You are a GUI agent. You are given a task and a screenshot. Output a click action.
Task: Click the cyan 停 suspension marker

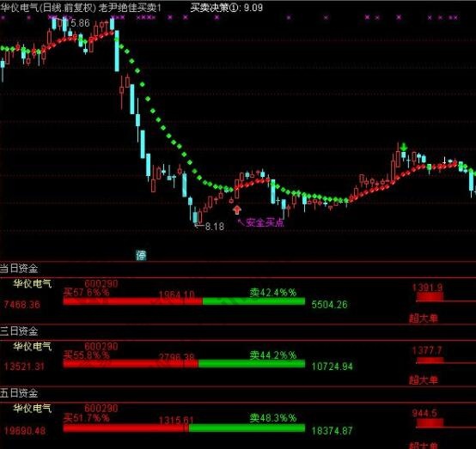click(x=141, y=256)
